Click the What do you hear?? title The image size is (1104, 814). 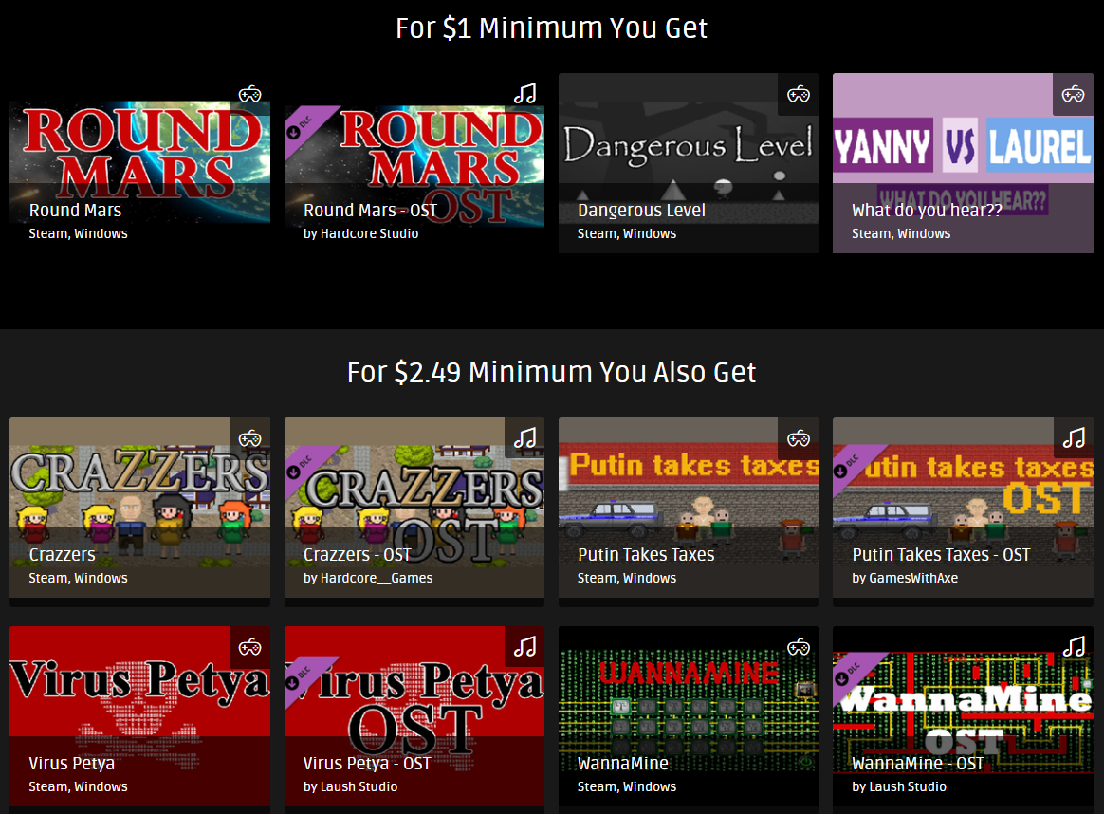[927, 211]
